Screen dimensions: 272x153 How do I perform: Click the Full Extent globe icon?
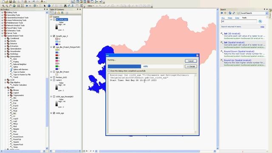coord(14,6)
